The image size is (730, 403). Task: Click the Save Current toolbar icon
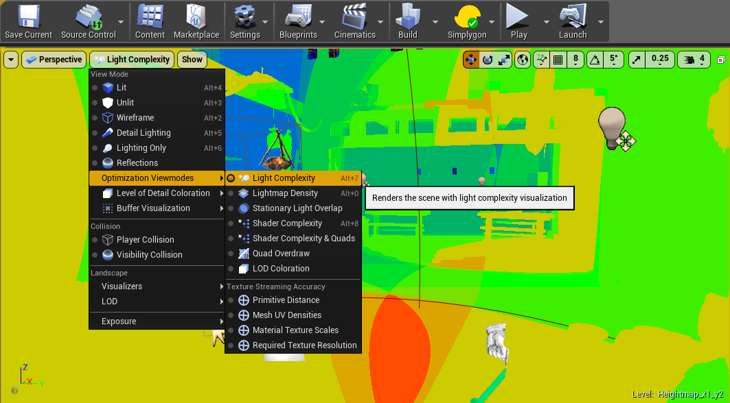[28, 21]
